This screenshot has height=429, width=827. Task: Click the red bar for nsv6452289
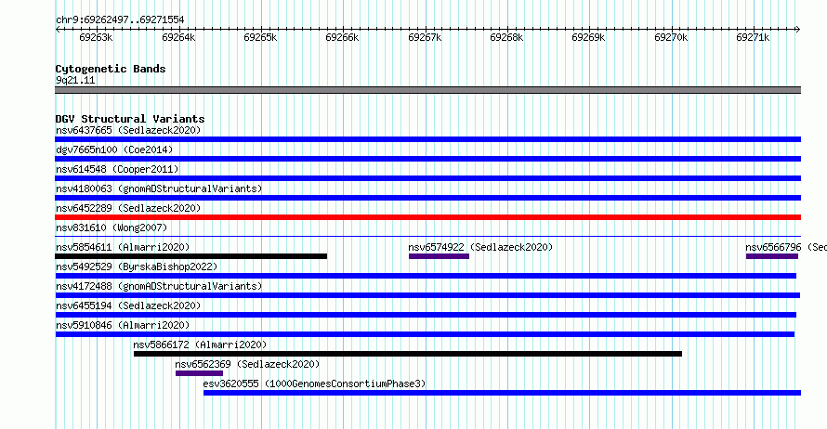pyautogui.click(x=427, y=217)
